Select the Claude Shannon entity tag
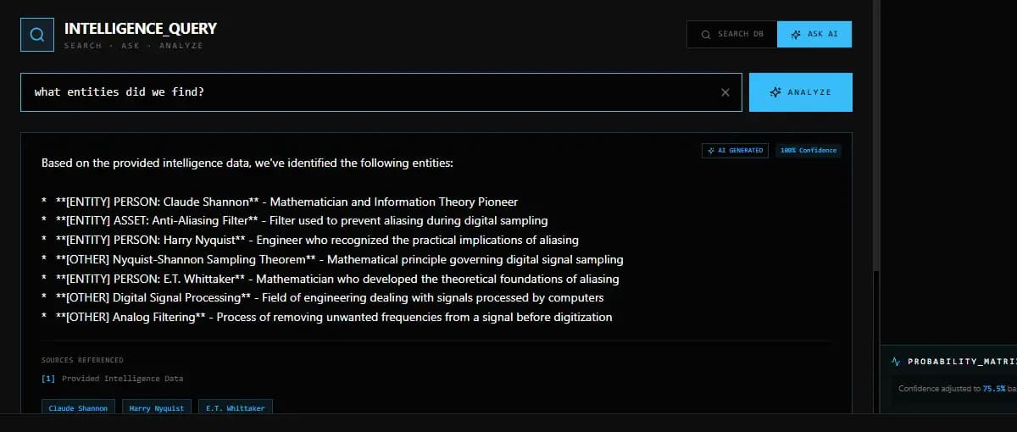 coord(78,408)
